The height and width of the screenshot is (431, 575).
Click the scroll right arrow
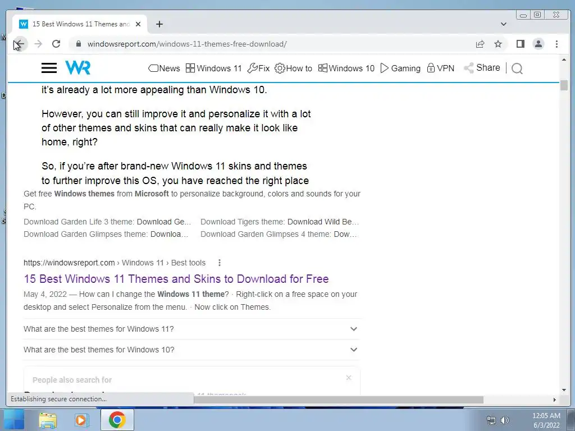pos(554,400)
